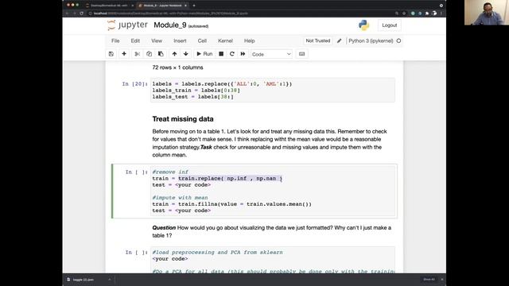Switch to the first browser tab
The image size is (509, 286).
pyautogui.click(x=109, y=6)
